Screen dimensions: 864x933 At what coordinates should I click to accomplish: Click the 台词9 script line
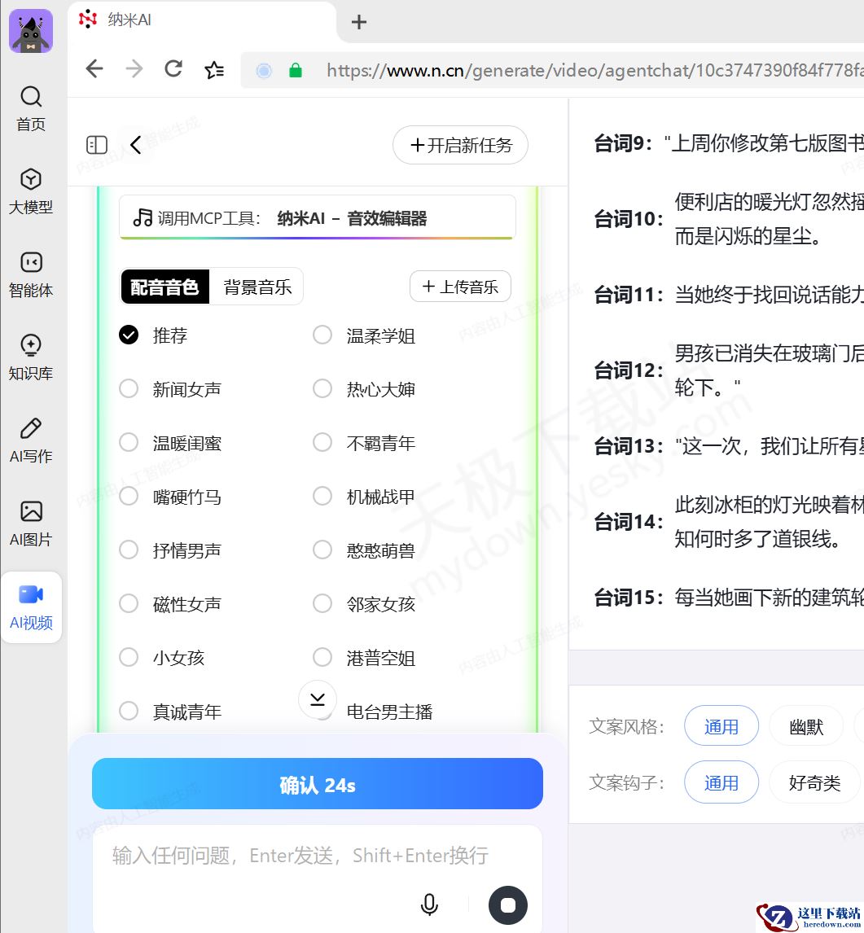[729, 143]
